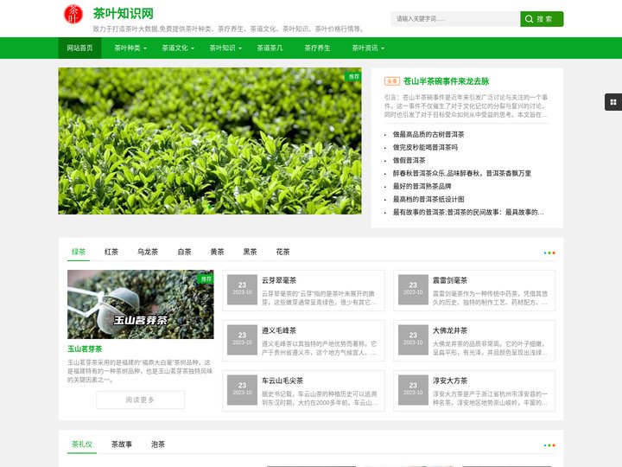The width and height of the screenshot is (622, 467).
Task: Click the green 搜索 search button
Action: 542,19
